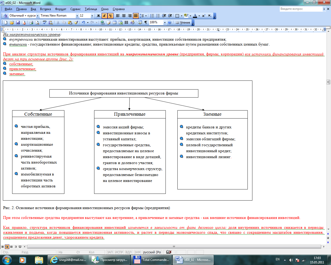Open font size dropdown showing 12

92,16
